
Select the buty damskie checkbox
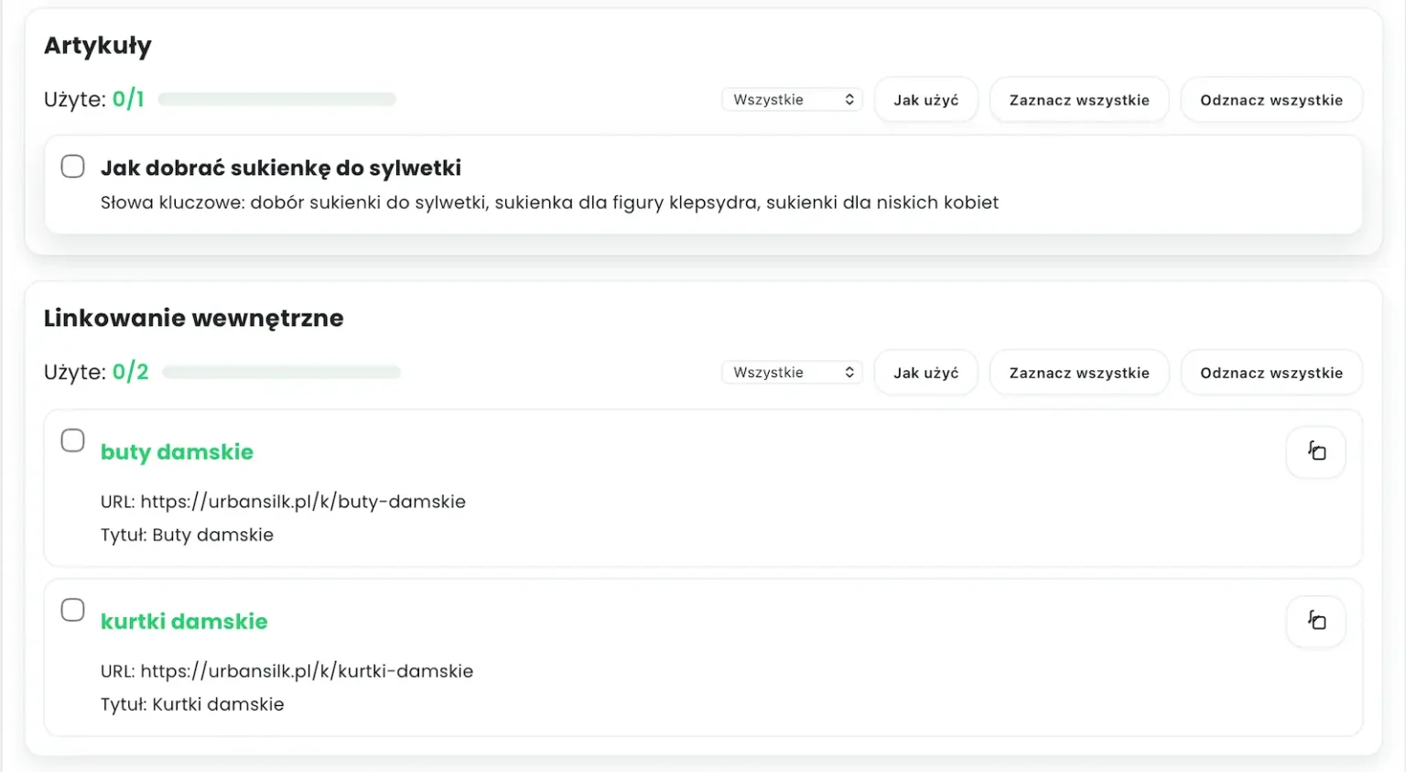click(72, 440)
